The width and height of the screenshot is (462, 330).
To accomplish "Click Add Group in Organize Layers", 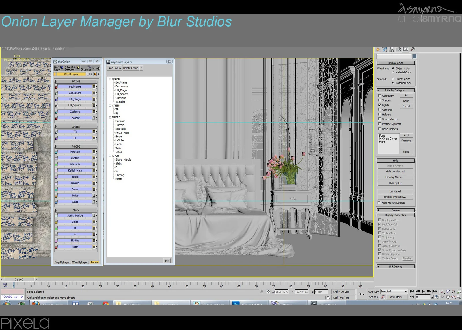I will 115,68.
